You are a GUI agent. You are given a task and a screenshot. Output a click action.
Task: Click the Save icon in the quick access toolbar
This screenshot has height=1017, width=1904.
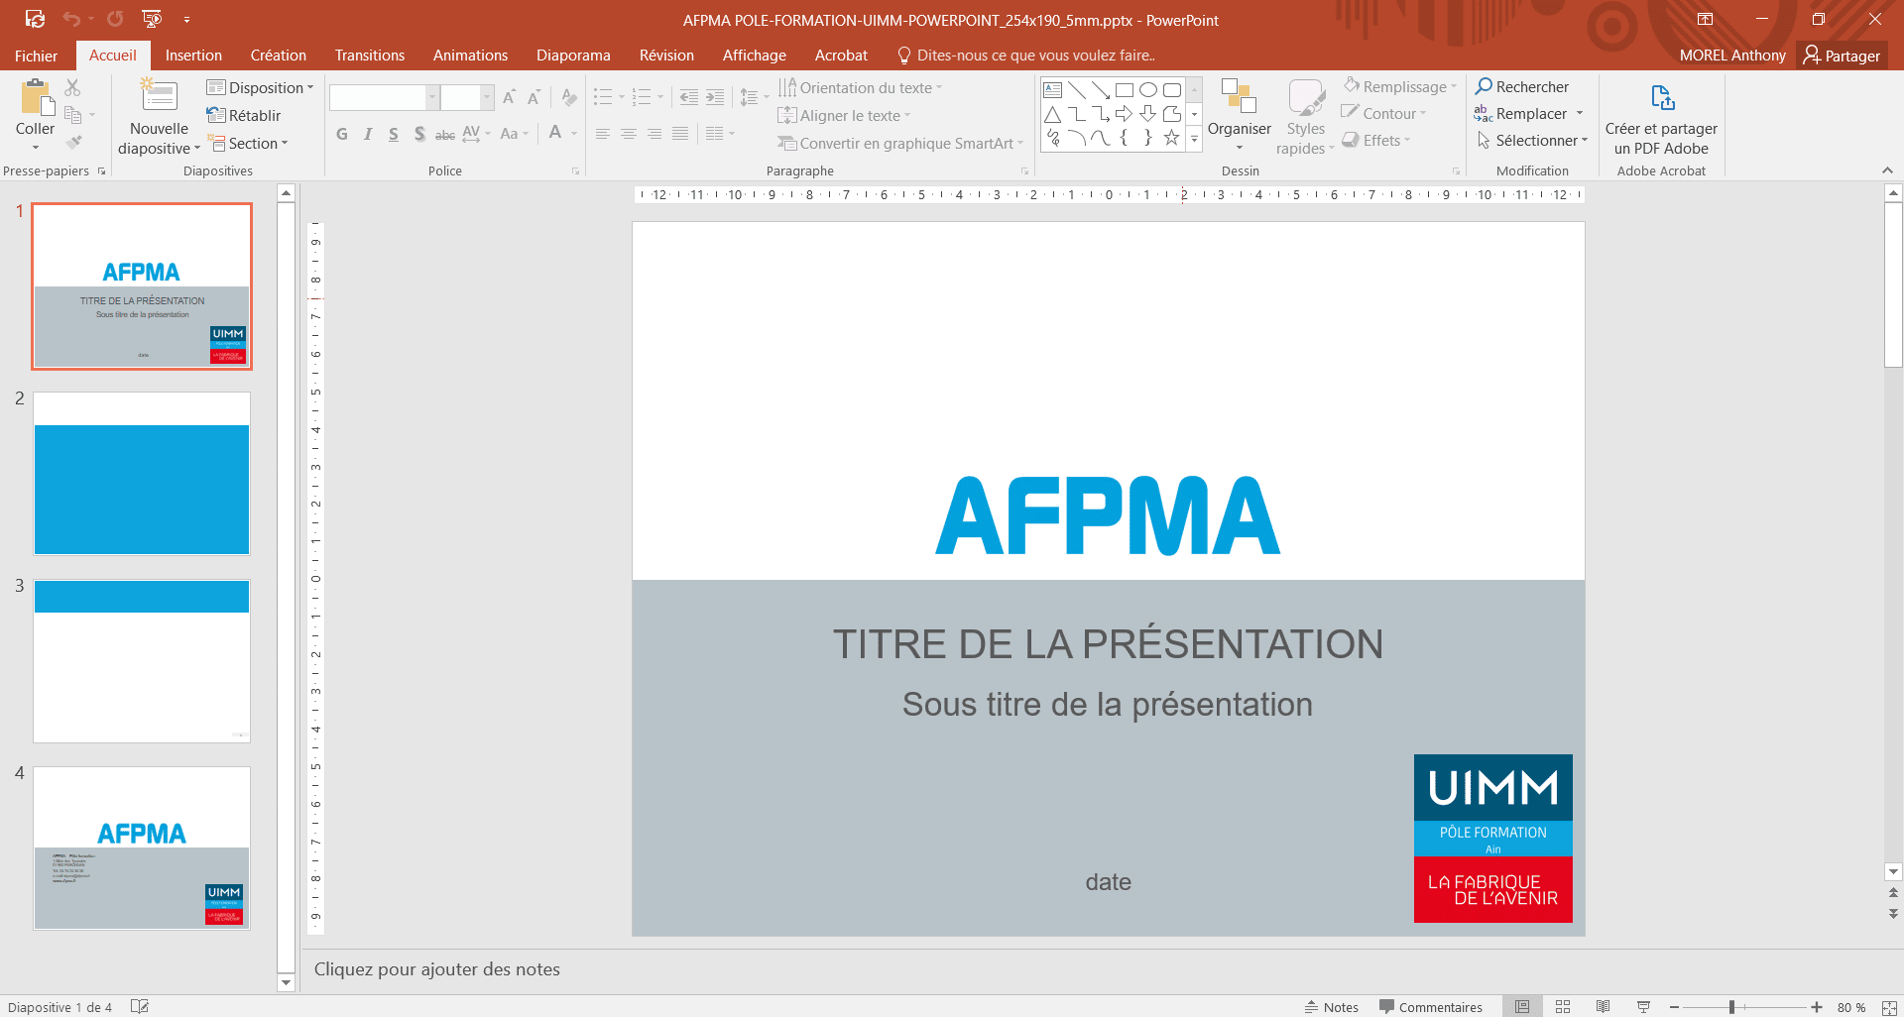[x=35, y=19]
